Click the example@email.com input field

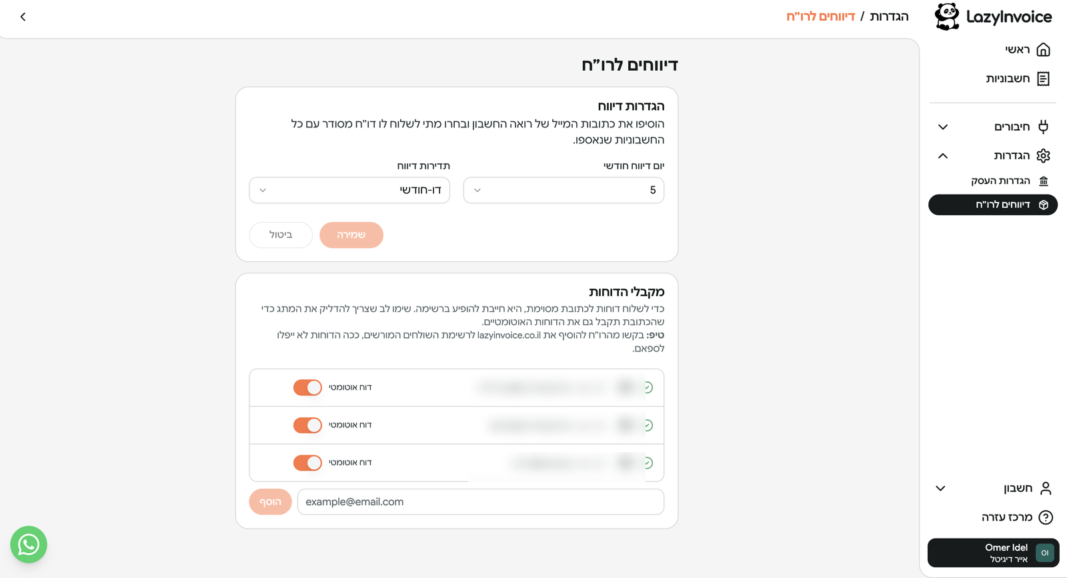(480, 502)
